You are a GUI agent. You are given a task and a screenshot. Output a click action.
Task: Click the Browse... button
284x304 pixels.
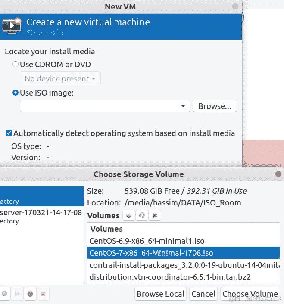click(215, 106)
